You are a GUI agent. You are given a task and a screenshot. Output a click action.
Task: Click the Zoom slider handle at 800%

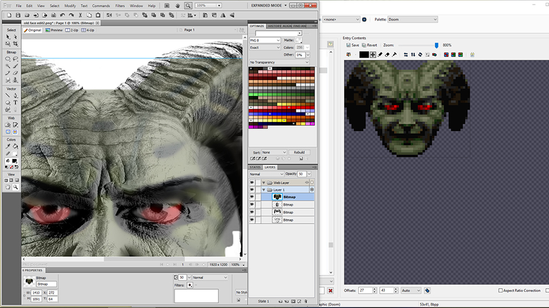click(436, 45)
